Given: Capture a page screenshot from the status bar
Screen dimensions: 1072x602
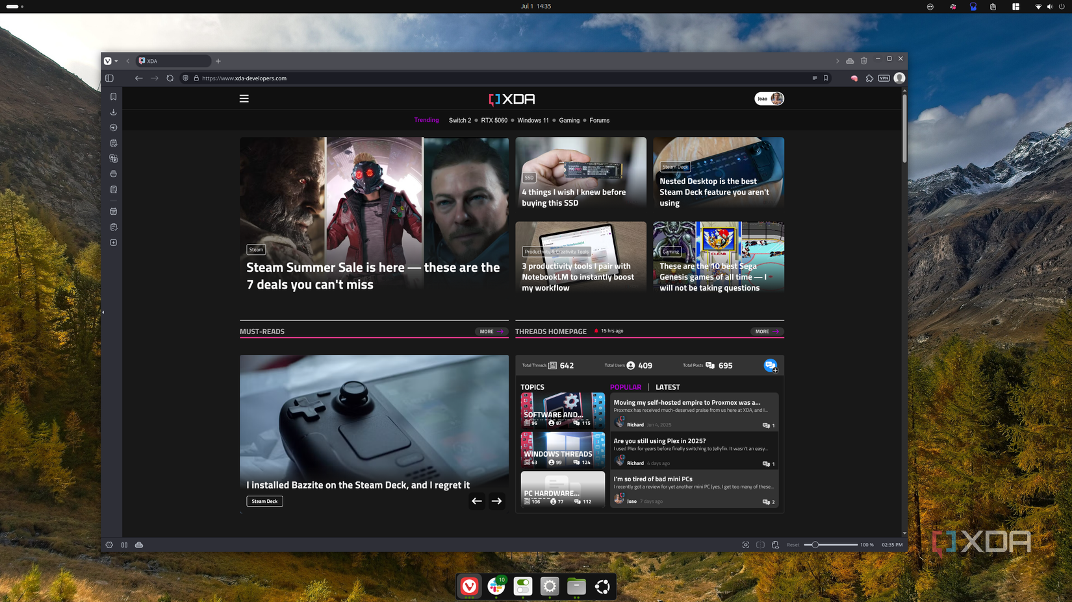Looking at the screenshot, I should click(x=746, y=545).
